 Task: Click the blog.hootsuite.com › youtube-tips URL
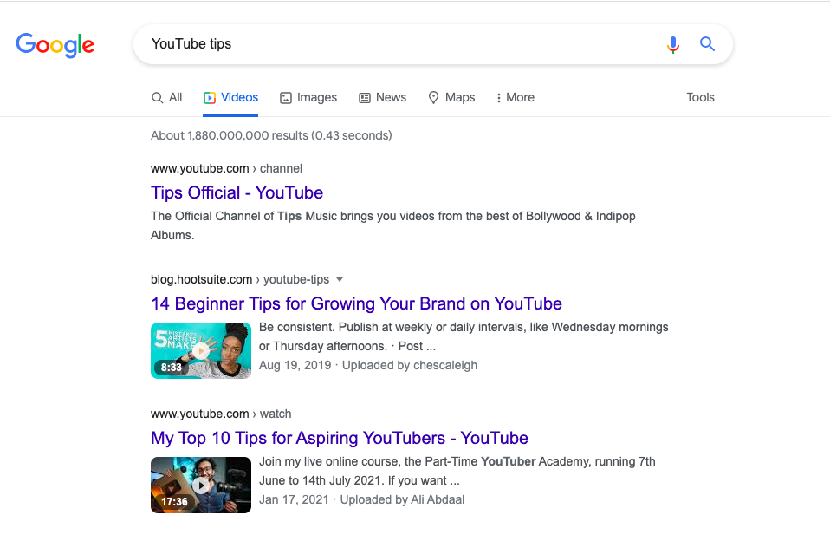240,279
